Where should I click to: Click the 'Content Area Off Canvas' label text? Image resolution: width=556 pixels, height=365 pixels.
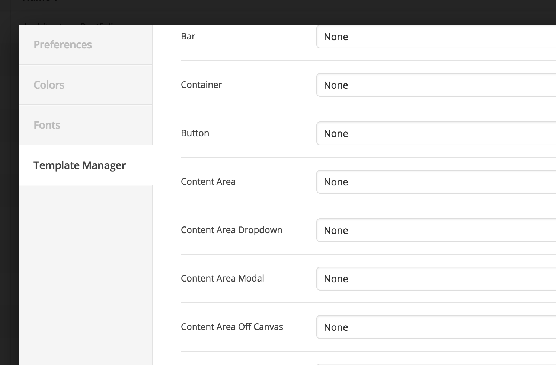pos(232,327)
